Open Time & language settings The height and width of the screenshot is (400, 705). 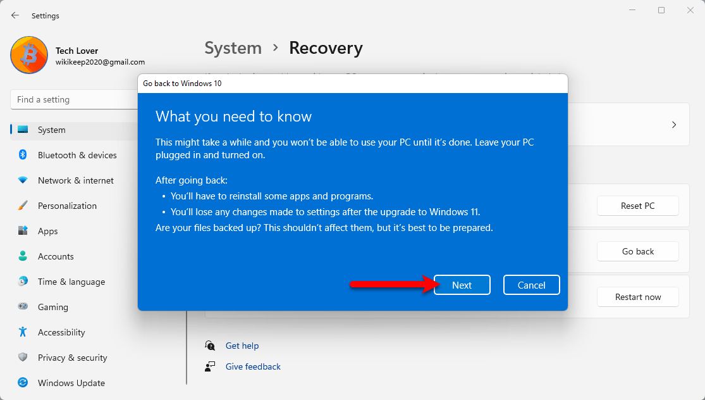click(71, 282)
